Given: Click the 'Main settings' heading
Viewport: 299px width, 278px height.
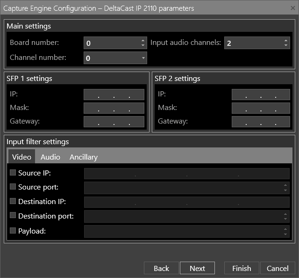Looking at the screenshot, I should (28, 26).
